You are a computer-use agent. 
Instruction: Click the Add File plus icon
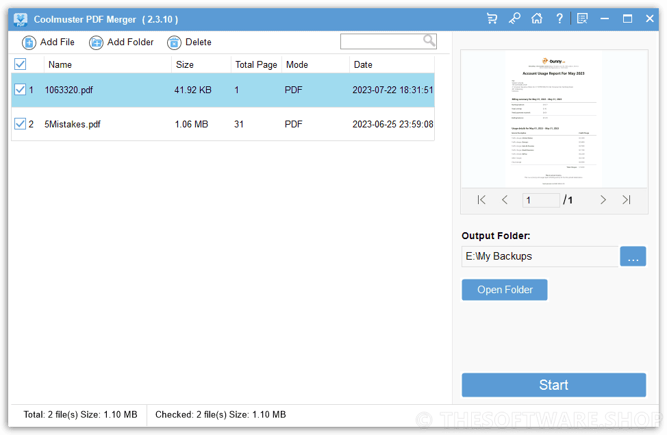pos(29,42)
